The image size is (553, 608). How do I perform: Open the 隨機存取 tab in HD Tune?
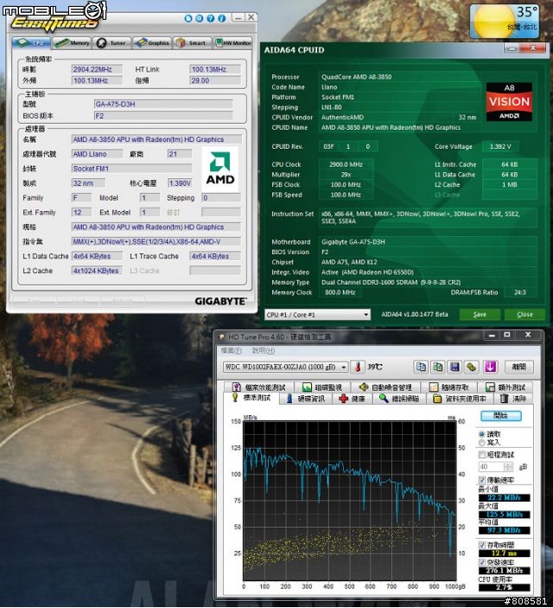(450, 387)
